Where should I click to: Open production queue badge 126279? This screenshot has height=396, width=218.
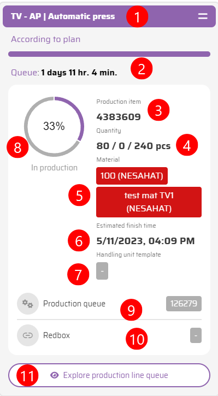184,304
